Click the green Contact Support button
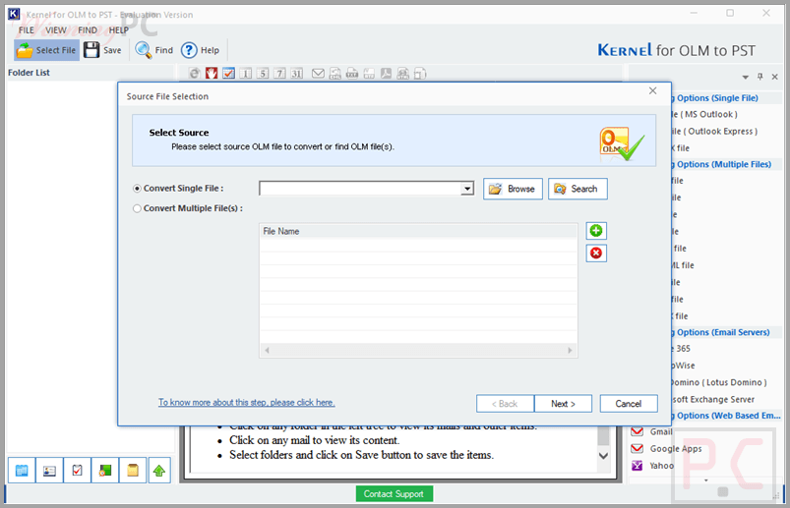Screen dimensions: 790x508 (x=394, y=494)
